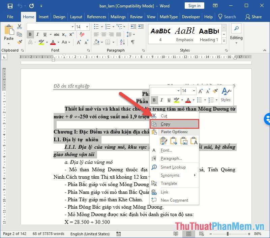Expand the Synonyms submenu arrow
The height and width of the screenshot is (238, 270).
[x=194, y=175]
